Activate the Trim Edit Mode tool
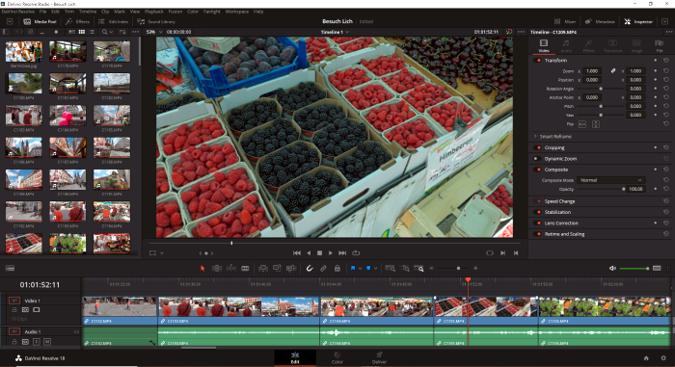Screen dimensions: 675x367 217,268
